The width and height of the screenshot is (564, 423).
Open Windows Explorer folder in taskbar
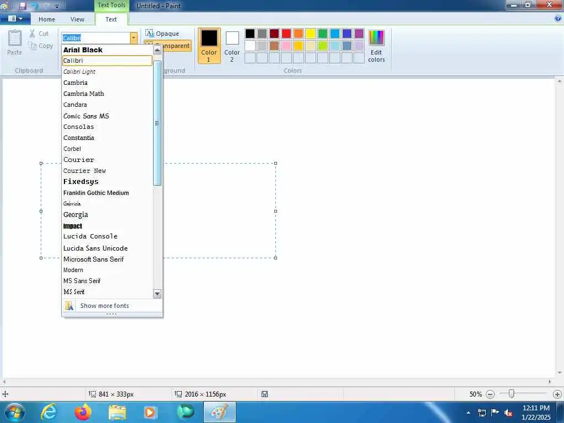(117, 412)
